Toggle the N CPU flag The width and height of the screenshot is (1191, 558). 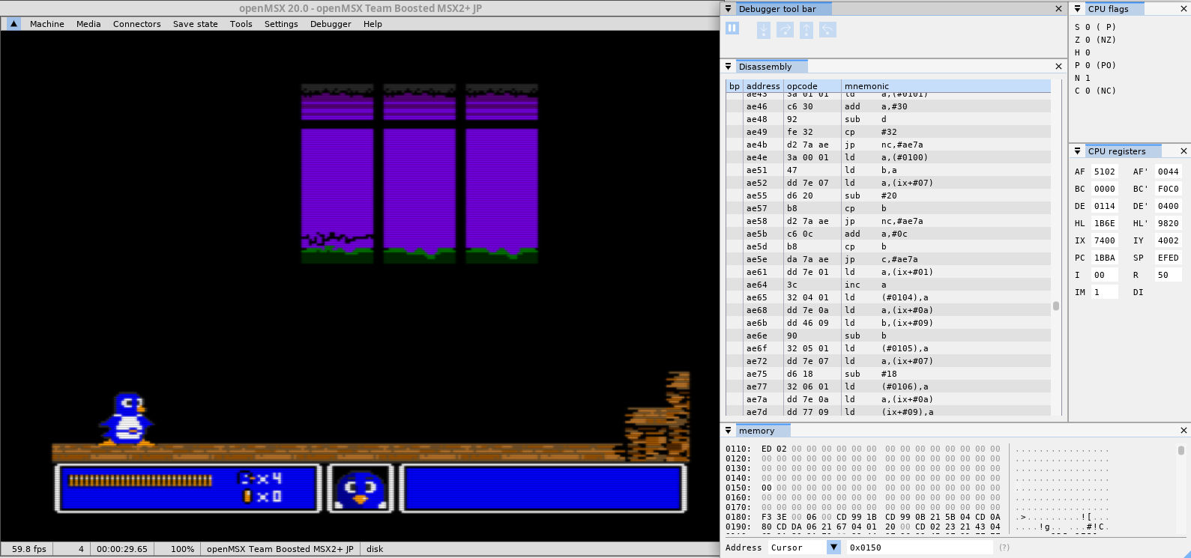[x=1082, y=78]
